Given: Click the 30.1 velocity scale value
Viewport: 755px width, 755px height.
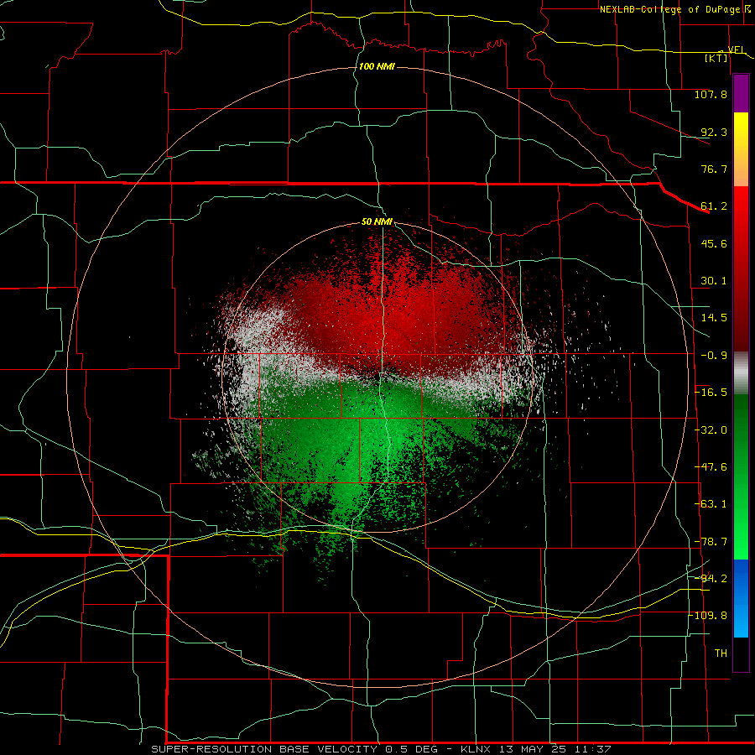Looking at the screenshot, I should 714,281.
